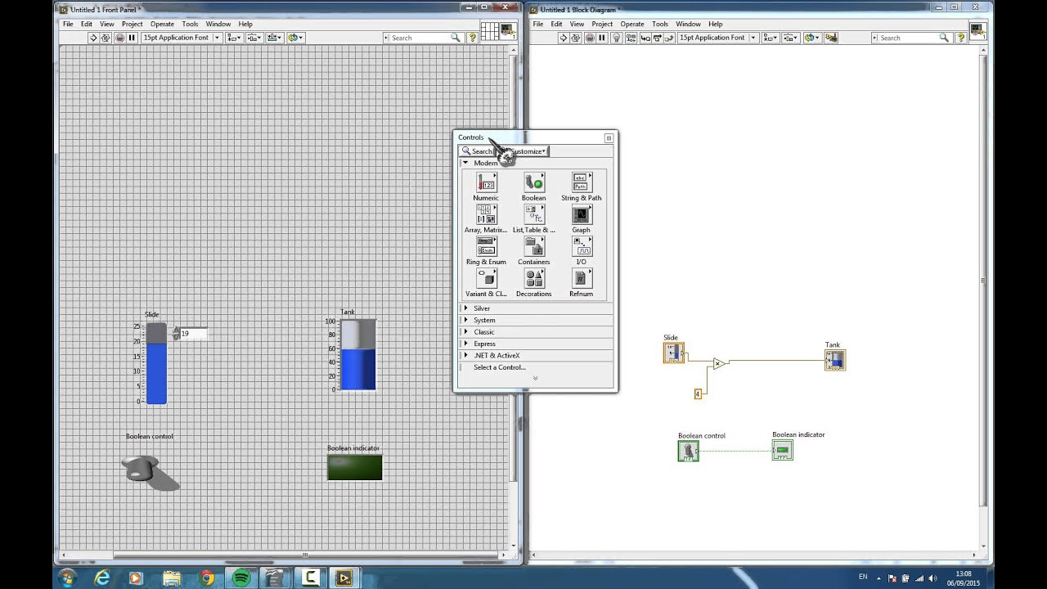Click Step Over in Block Diagram toolbar

click(657, 38)
